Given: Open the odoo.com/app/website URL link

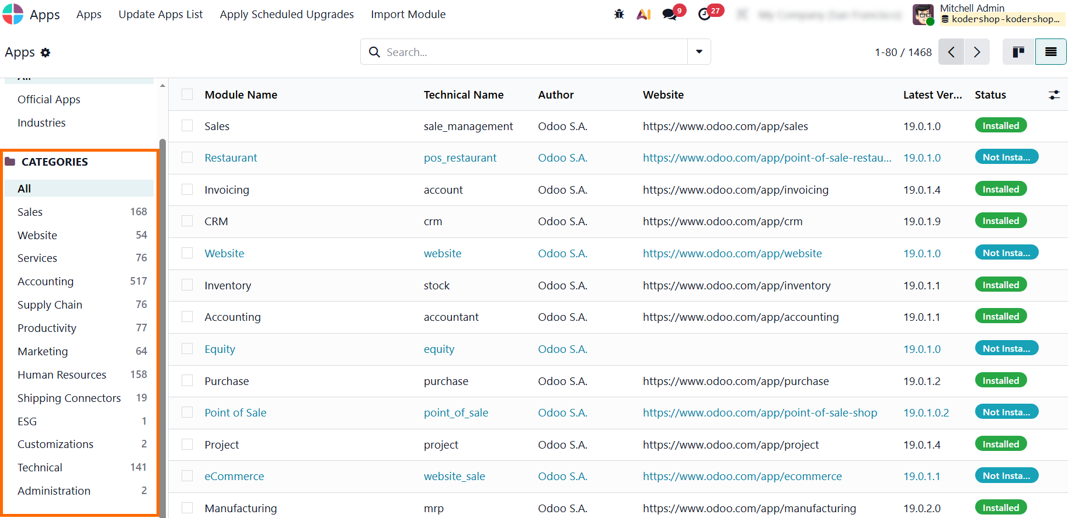Looking at the screenshot, I should click(732, 253).
